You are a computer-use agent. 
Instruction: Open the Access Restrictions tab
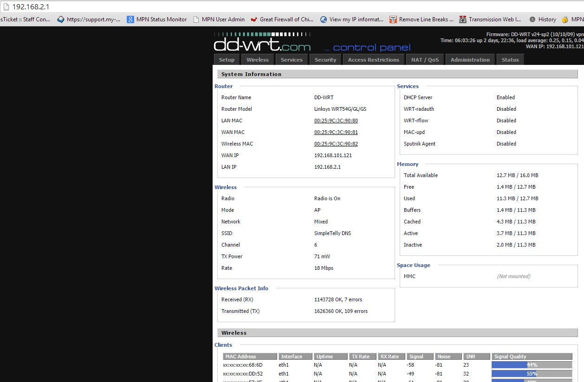point(374,60)
